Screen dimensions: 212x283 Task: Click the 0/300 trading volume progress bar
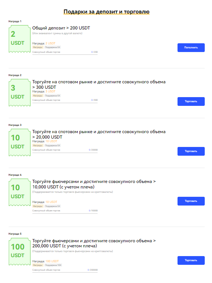coord(65,103)
